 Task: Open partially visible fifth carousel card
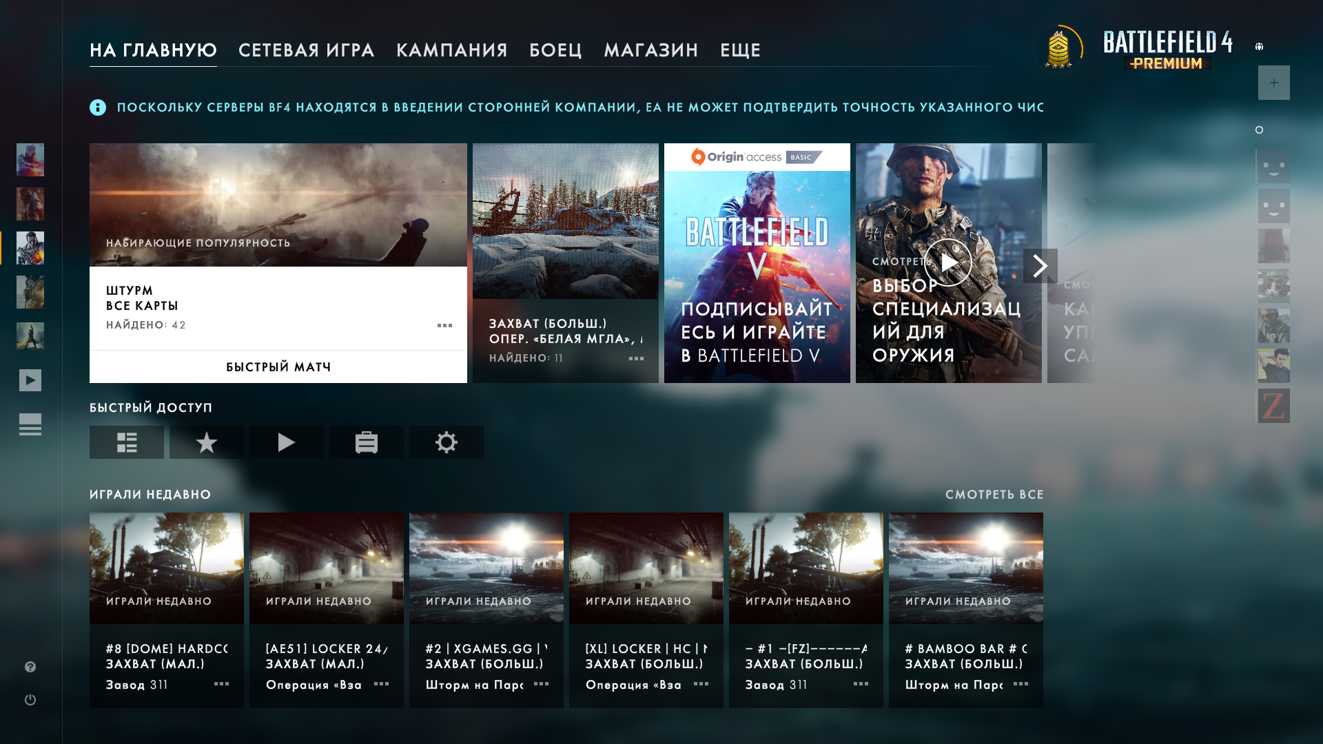[x=1071, y=263]
